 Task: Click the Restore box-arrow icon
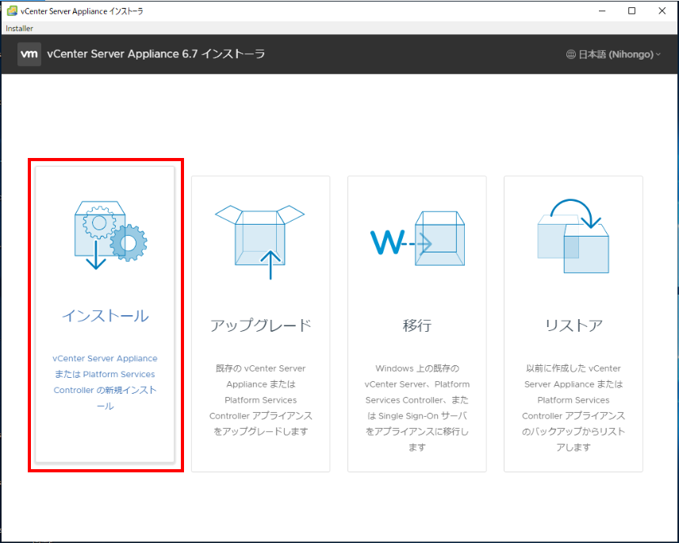[x=574, y=236]
